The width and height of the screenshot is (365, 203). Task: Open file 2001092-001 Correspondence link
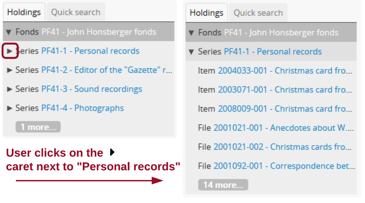coord(284,166)
